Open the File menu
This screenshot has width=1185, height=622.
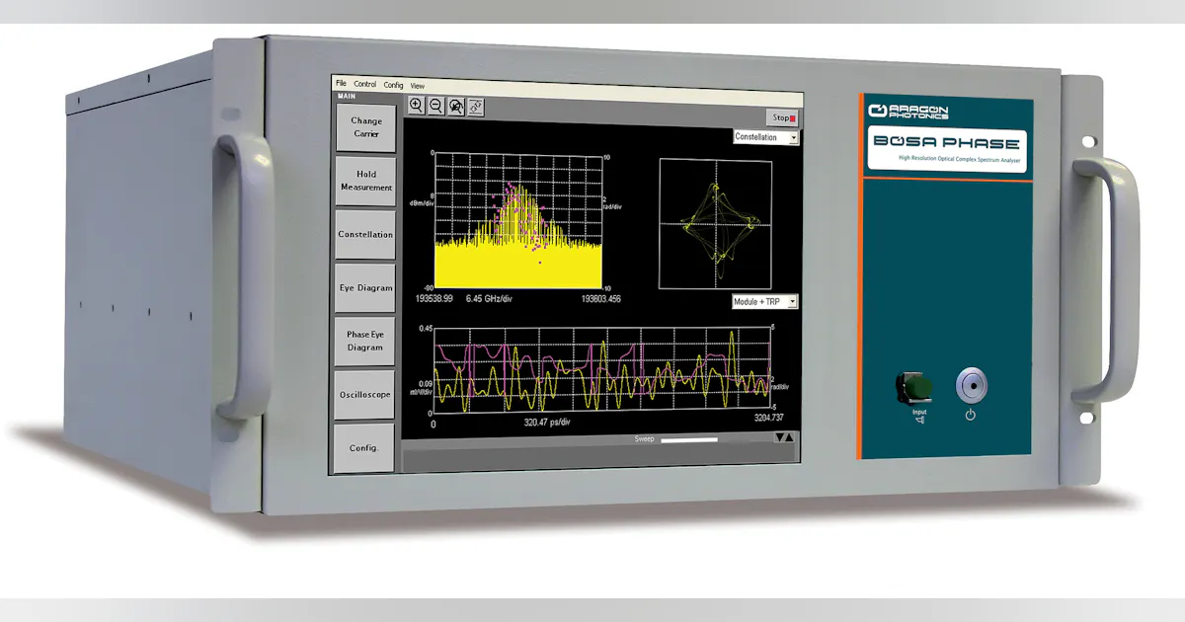pos(341,84)
